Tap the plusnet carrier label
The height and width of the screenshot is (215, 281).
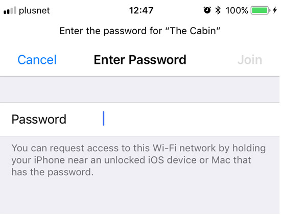[34, 11]
